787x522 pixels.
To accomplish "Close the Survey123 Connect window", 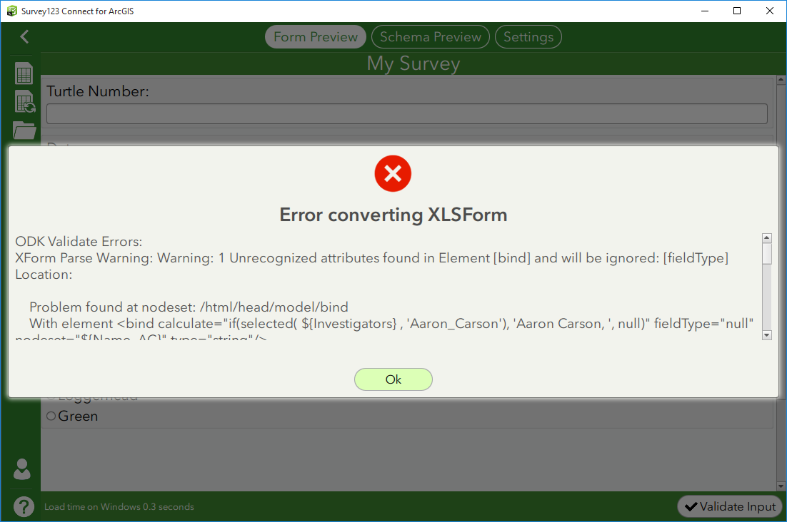I will pos(769,11).
